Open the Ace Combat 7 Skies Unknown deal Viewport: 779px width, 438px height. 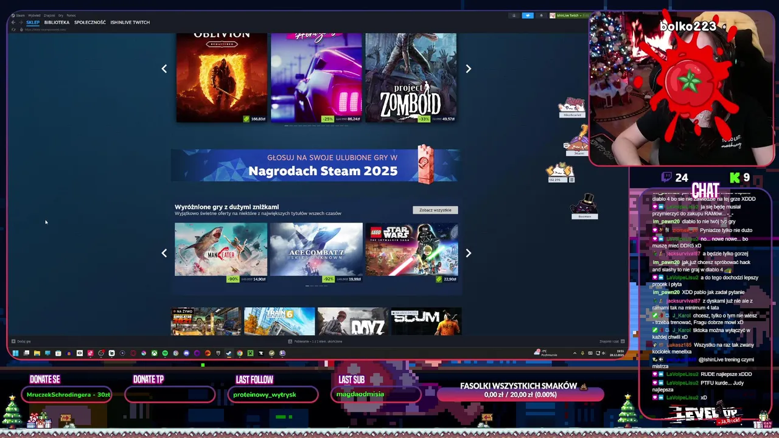tap(316, 252)
